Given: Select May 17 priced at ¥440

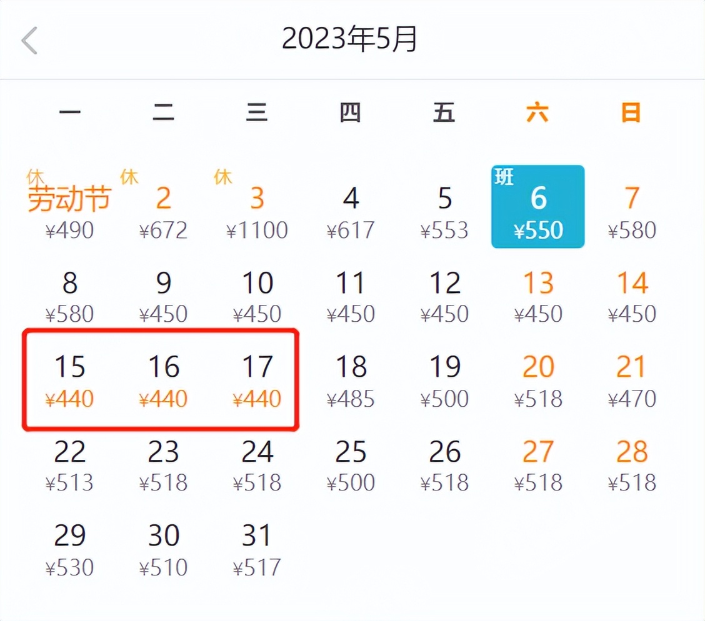Looking at the screenshot, I should click(257, 381).
